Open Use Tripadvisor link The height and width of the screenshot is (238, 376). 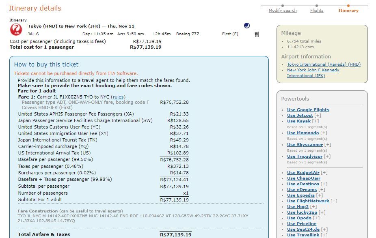(x=305, y=157)
